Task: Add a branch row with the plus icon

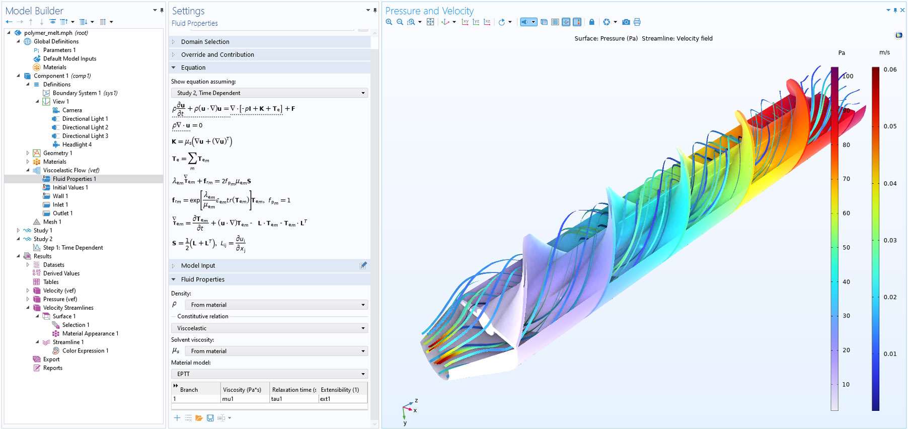Action: (x=177, y=418)
